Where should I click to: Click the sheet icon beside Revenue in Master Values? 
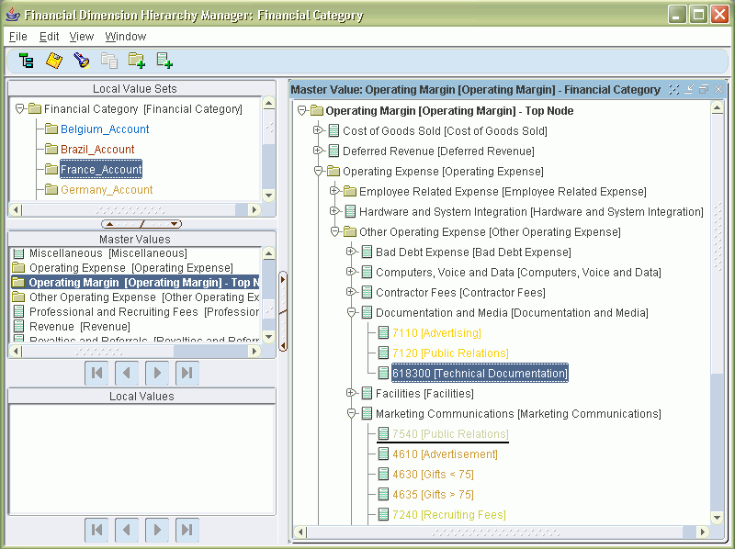tap(18, 326)
